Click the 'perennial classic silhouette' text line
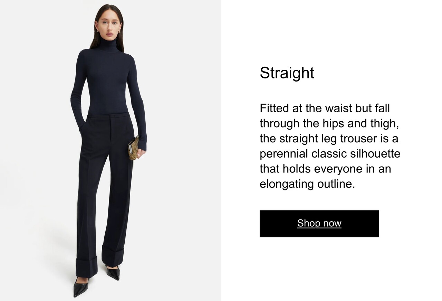442x301 pixels. click(x=330, y=153)
